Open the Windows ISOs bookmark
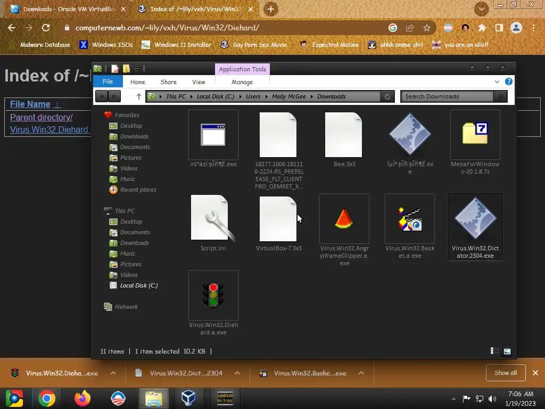545x409 pixels. 106,45
